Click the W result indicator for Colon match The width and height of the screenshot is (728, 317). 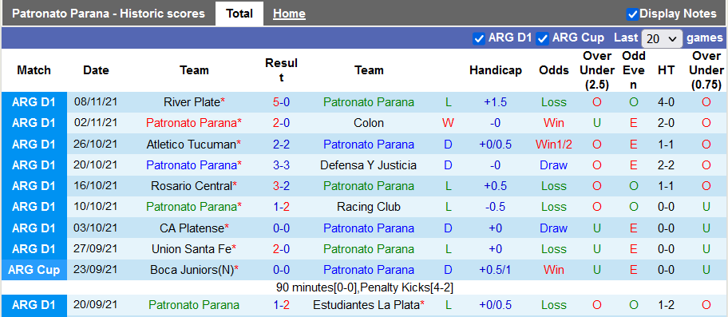pos(448,123)
